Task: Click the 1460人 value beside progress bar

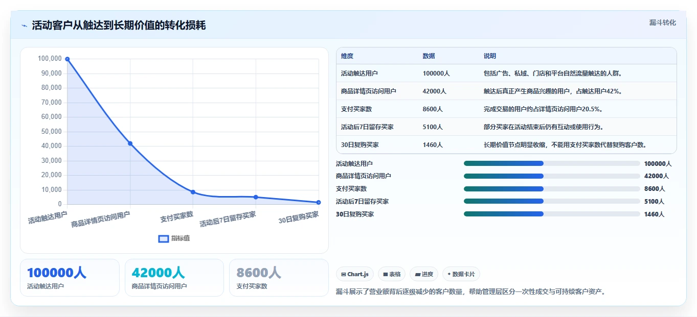Action: coord(655,214)
